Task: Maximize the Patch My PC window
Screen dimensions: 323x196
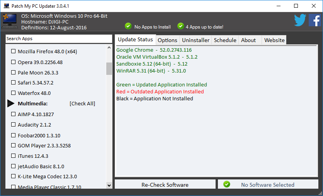Action: pos(296,6)
